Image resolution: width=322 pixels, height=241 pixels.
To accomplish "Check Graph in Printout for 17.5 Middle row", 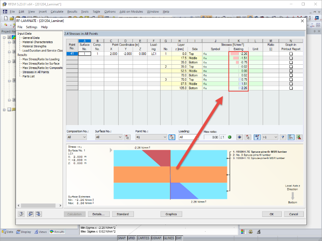I will [291, 58].
